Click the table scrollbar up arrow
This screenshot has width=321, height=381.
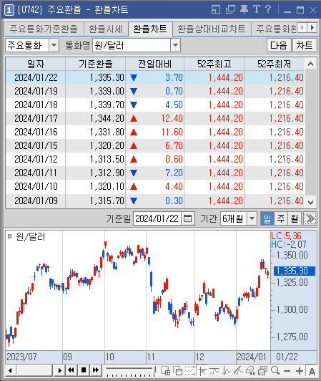click(x=310, y=64)
